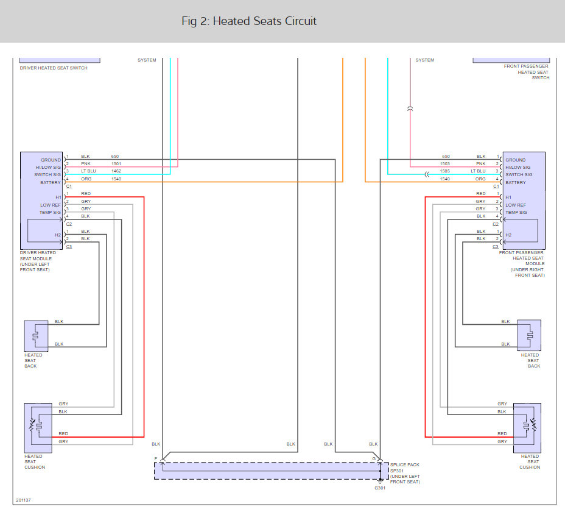Click the G301 ground symbol
Image resolution: width=565 pixels, height=512 pixels.
380,482
